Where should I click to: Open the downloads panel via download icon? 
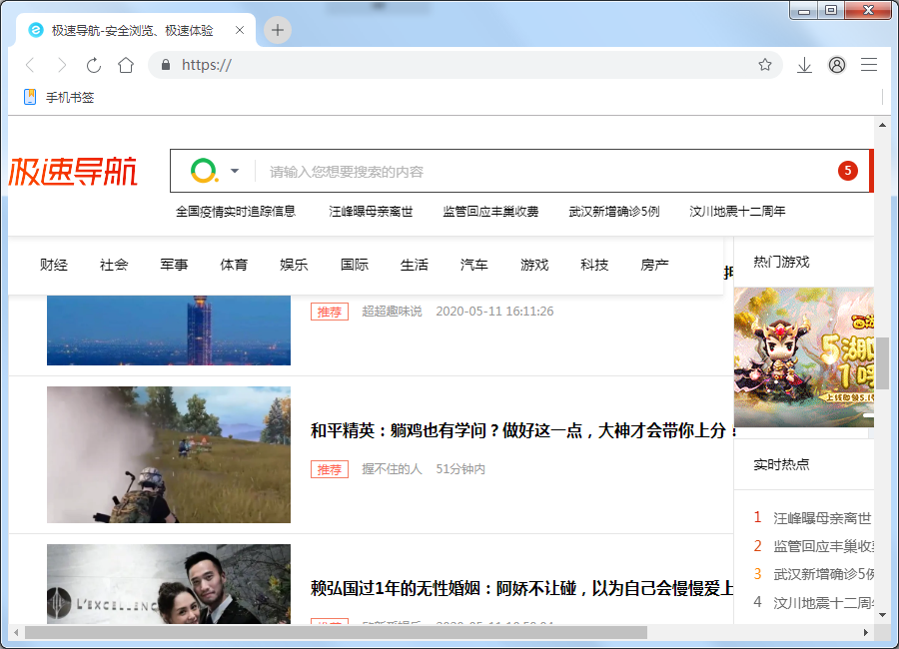804,64
